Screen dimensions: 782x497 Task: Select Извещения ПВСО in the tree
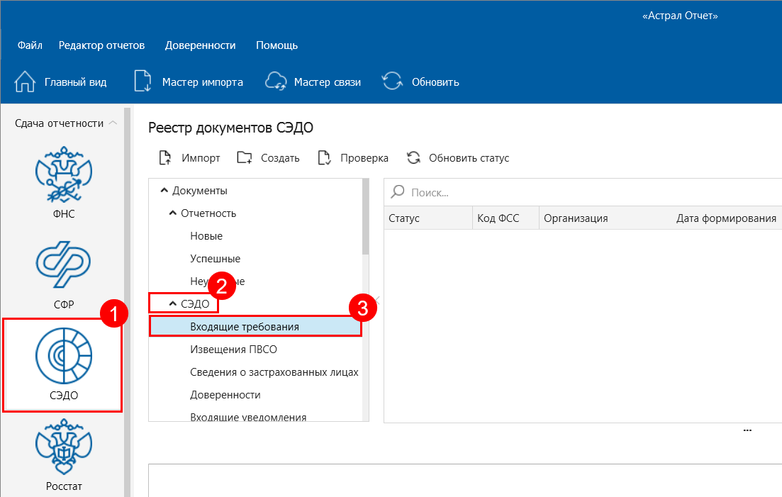click(233, 350)
